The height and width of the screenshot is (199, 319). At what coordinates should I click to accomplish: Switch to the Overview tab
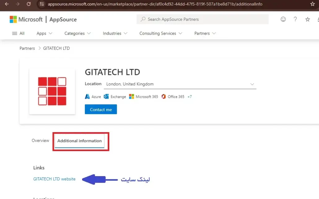tap(40, 141)
